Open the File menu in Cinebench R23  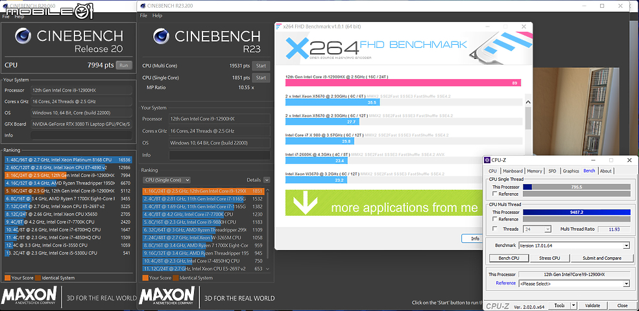143,16
